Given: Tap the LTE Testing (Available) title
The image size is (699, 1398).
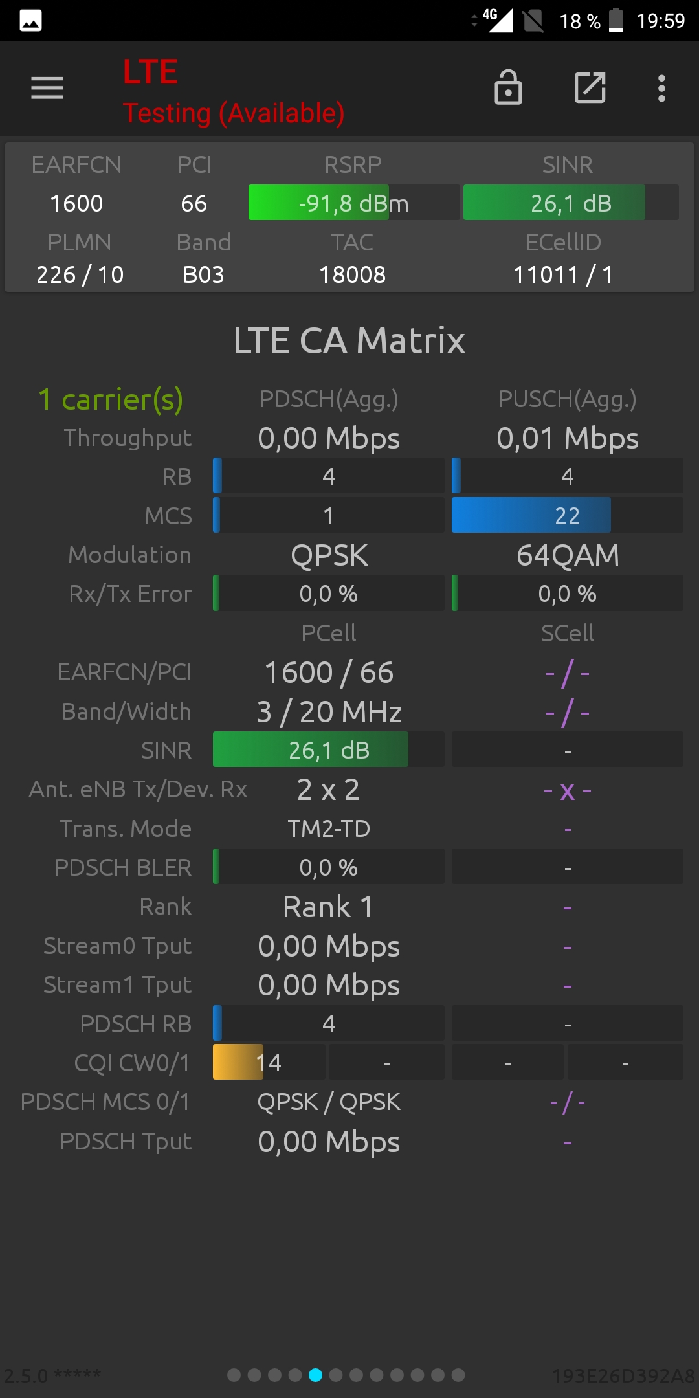Looking at the screenshot, I should 234,91.
